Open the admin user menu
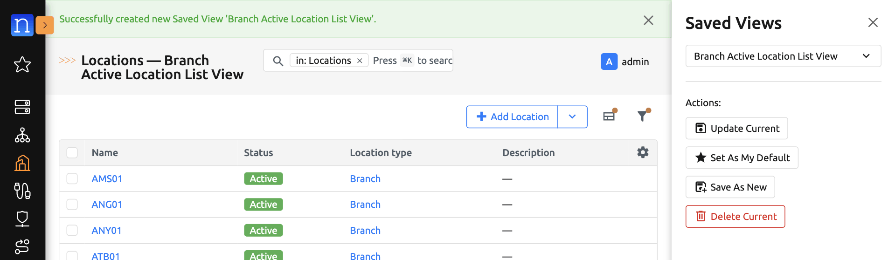 [x=625, y=62]
